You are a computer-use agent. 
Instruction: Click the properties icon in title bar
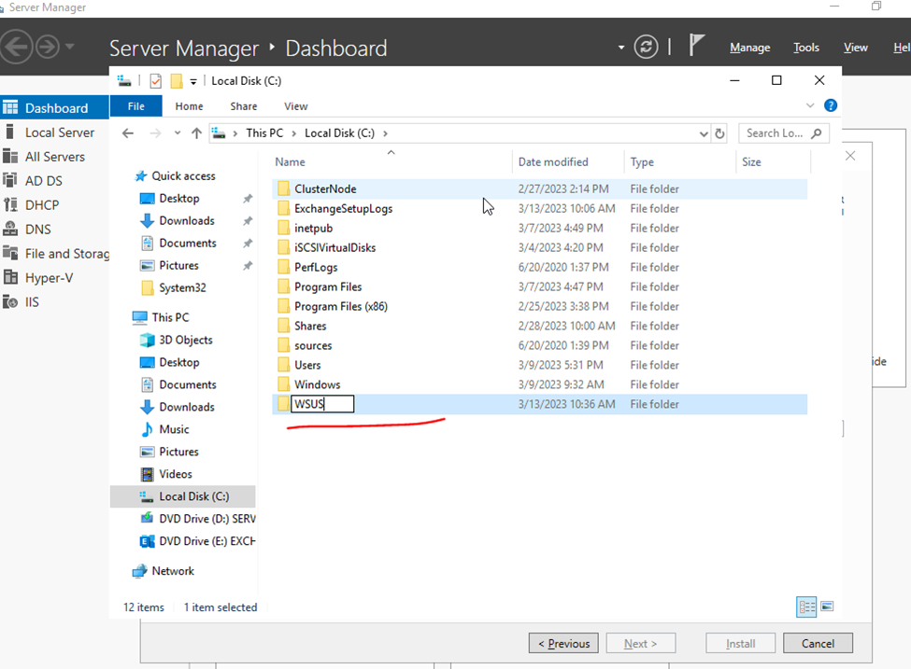(156, 81)
